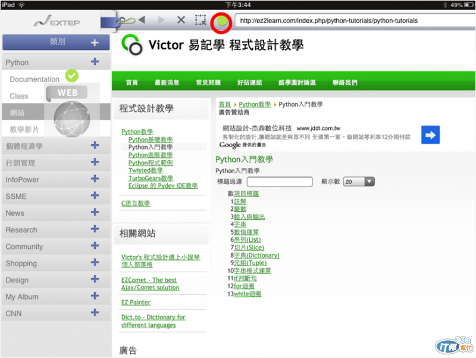Tap the Victor site logo
This screenshot has width=476, height=358.
[132, 45]
